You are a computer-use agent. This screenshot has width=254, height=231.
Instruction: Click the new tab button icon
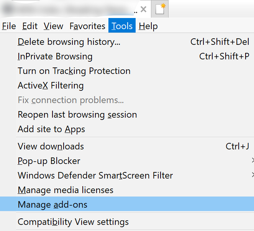[160, 9]
